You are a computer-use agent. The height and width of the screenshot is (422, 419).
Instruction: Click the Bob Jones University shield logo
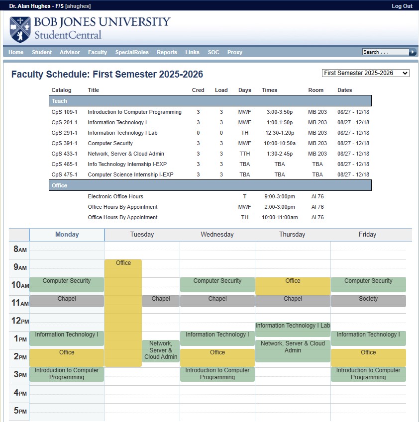tap(20, 29)
